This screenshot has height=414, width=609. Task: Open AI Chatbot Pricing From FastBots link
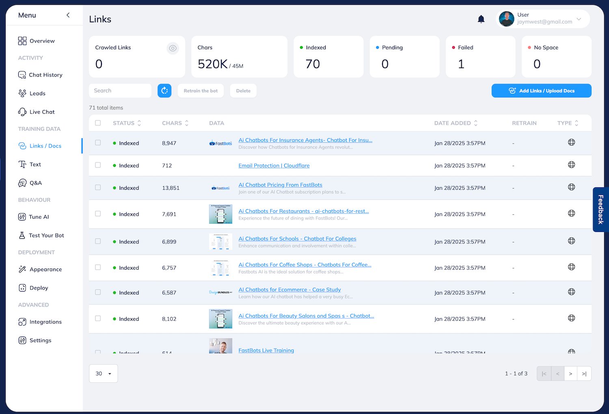tap(280, 185)
